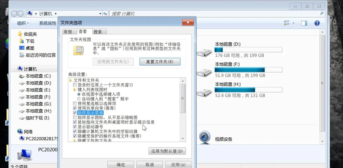Click the back navigation arrow

coord(14,13)
